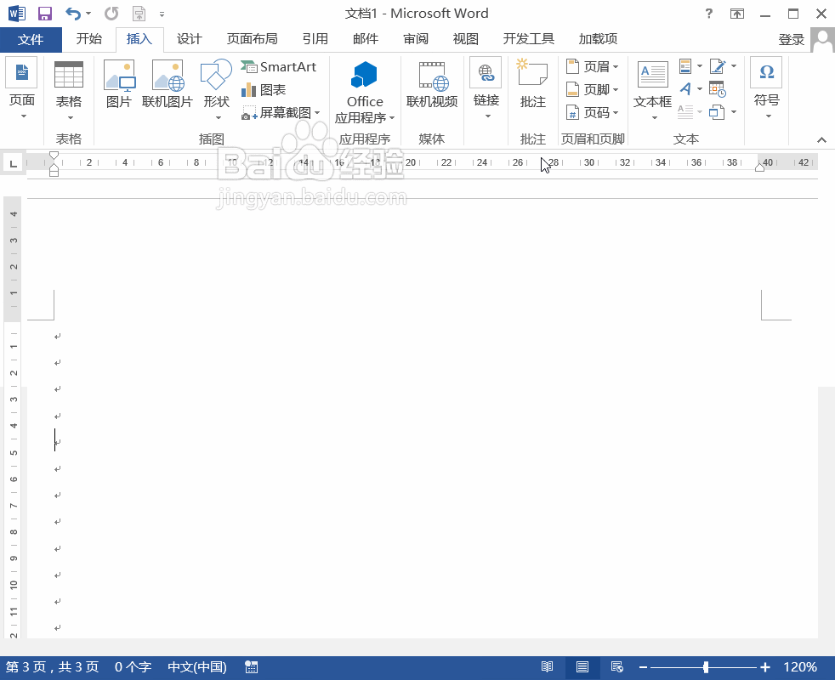Open the Symbols menu

pyautogui.click(x=767, y=88)
